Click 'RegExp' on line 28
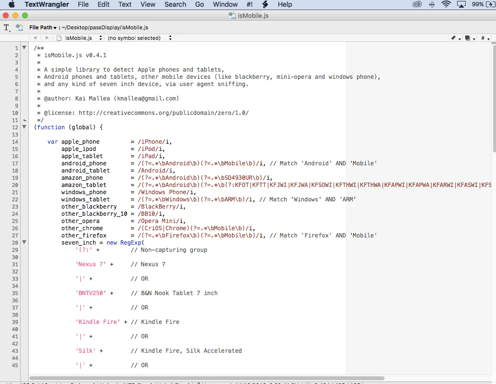Screen dimensions: 496x384 point(131,243)
